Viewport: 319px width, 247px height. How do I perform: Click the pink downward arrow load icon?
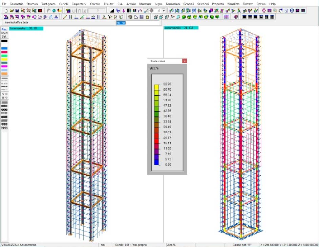point(123,10)
